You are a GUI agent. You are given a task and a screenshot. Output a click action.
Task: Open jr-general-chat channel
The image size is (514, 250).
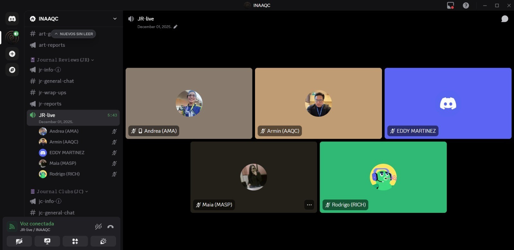click(x=56, y=81)
